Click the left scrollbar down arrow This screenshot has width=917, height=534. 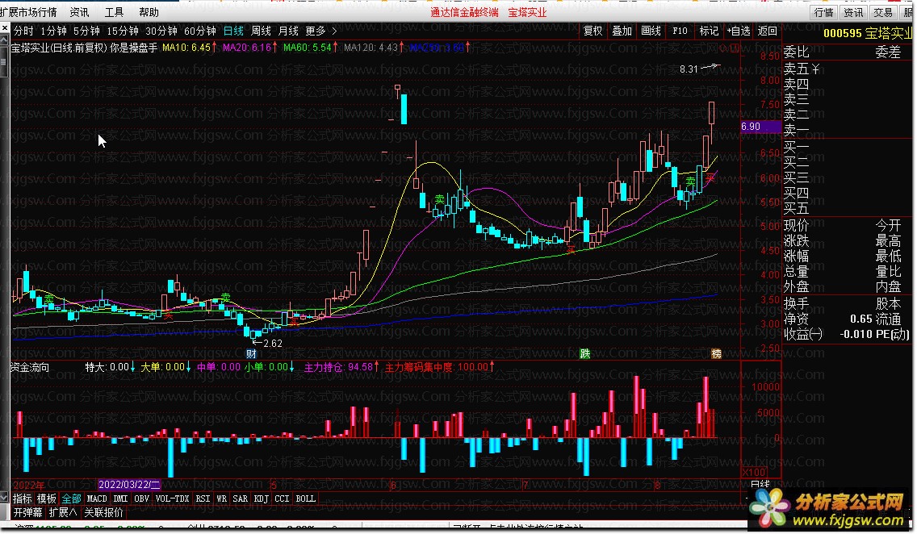coord(5,499)
